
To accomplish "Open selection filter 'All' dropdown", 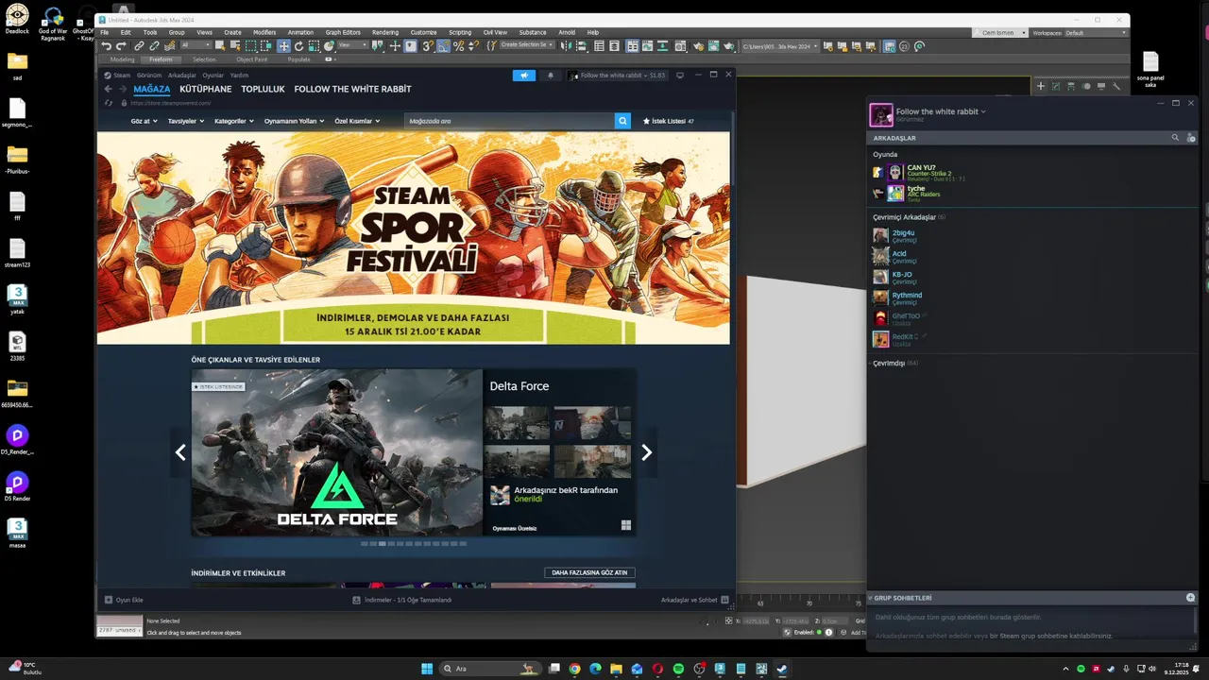I will tap(196, 45).
